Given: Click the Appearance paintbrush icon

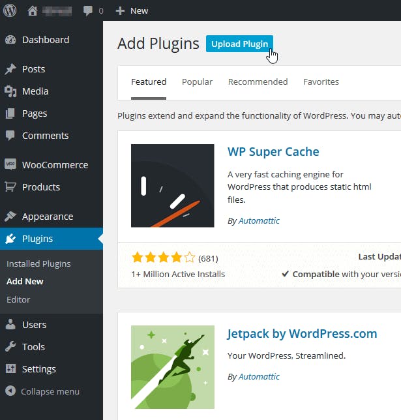Looking at the screenshot, I should click(10, 216).
